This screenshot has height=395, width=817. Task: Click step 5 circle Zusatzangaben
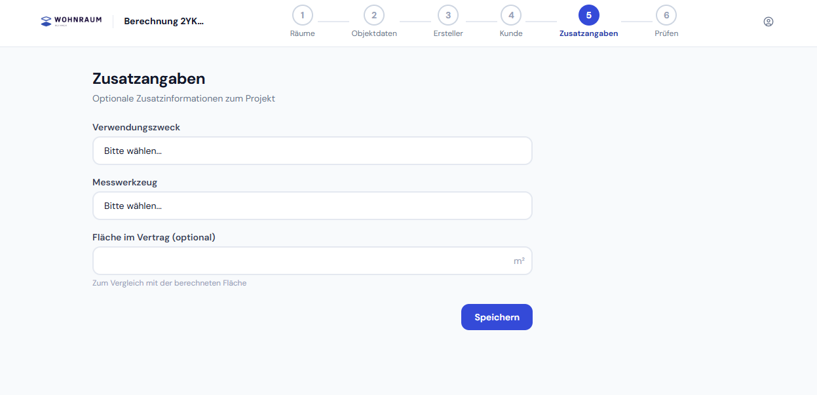588,15
